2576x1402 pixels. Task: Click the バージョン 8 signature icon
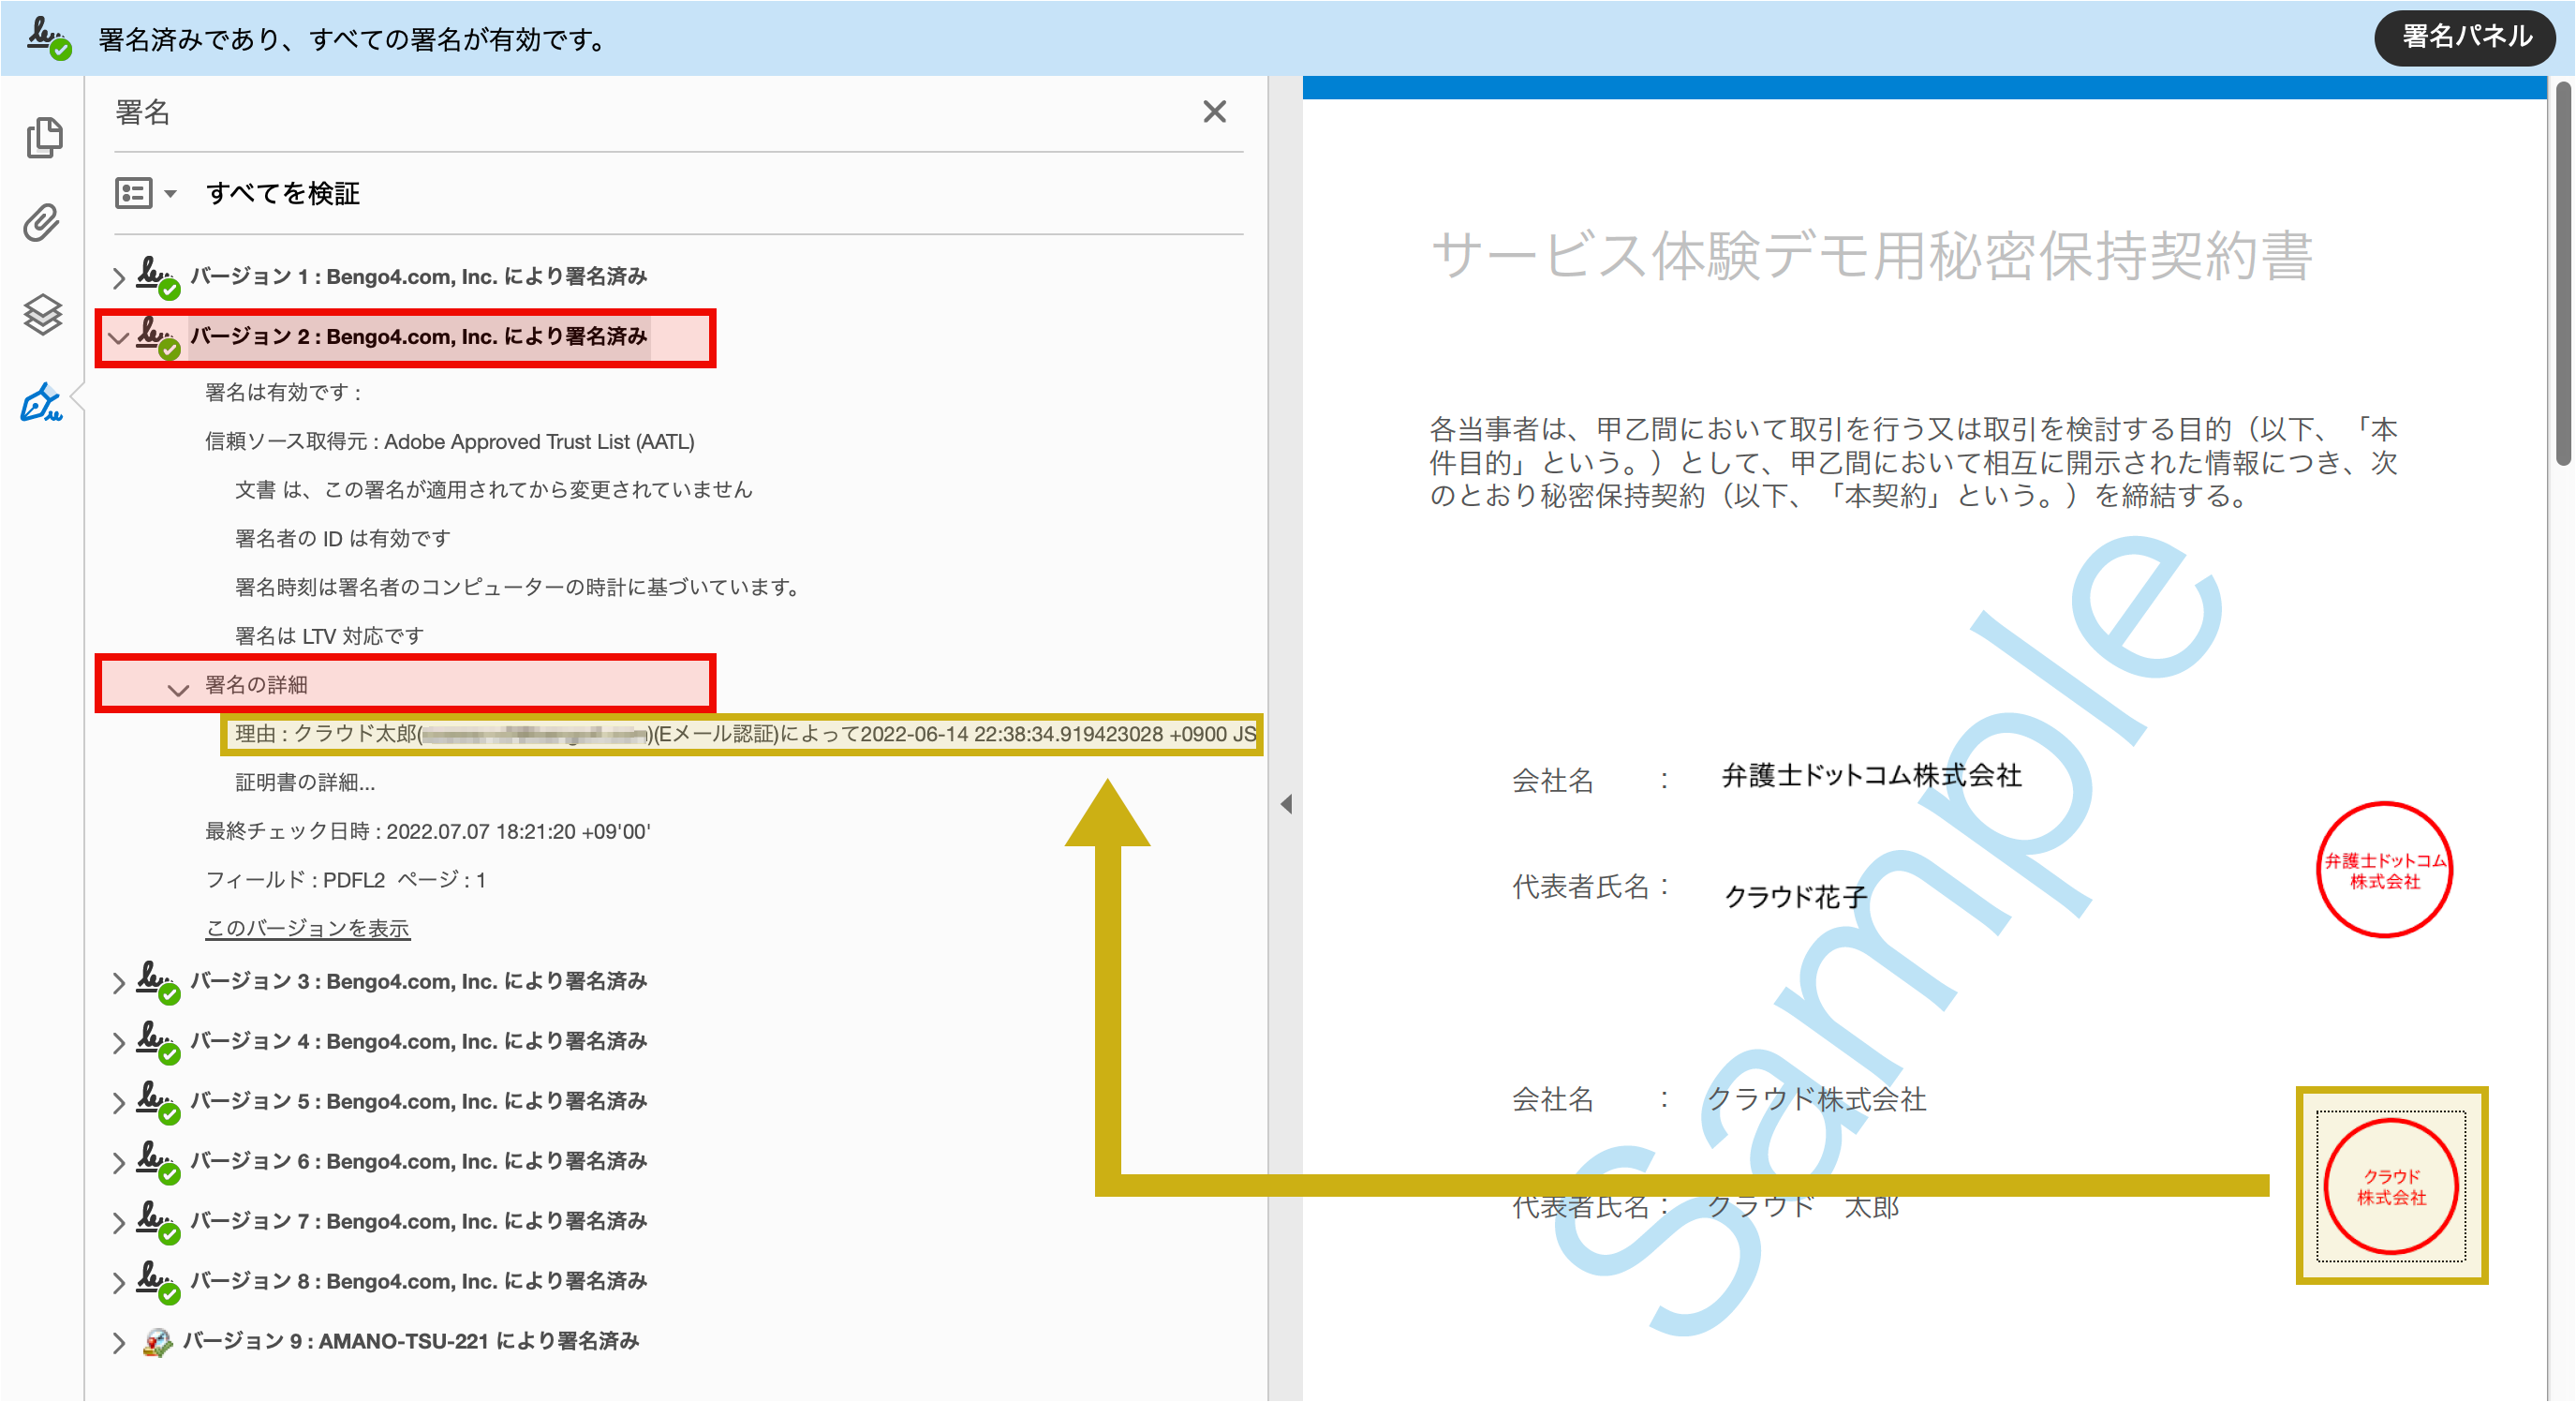click(x=158, y=1282)
